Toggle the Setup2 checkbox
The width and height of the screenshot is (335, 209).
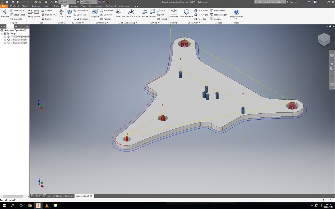click(x=5, y=33)
